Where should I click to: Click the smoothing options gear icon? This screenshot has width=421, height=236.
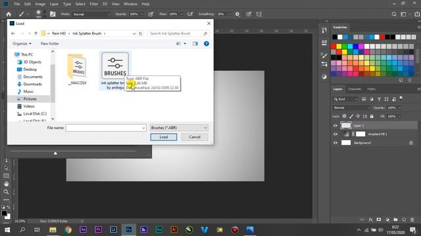click(x=237, y=14)
